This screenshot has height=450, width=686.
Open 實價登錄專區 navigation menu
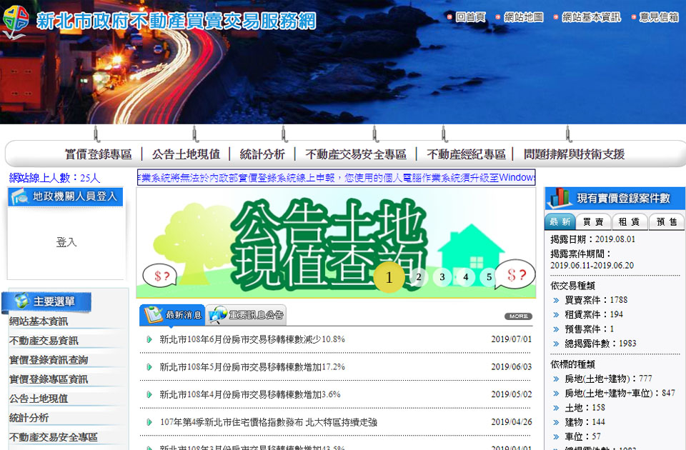99,154
